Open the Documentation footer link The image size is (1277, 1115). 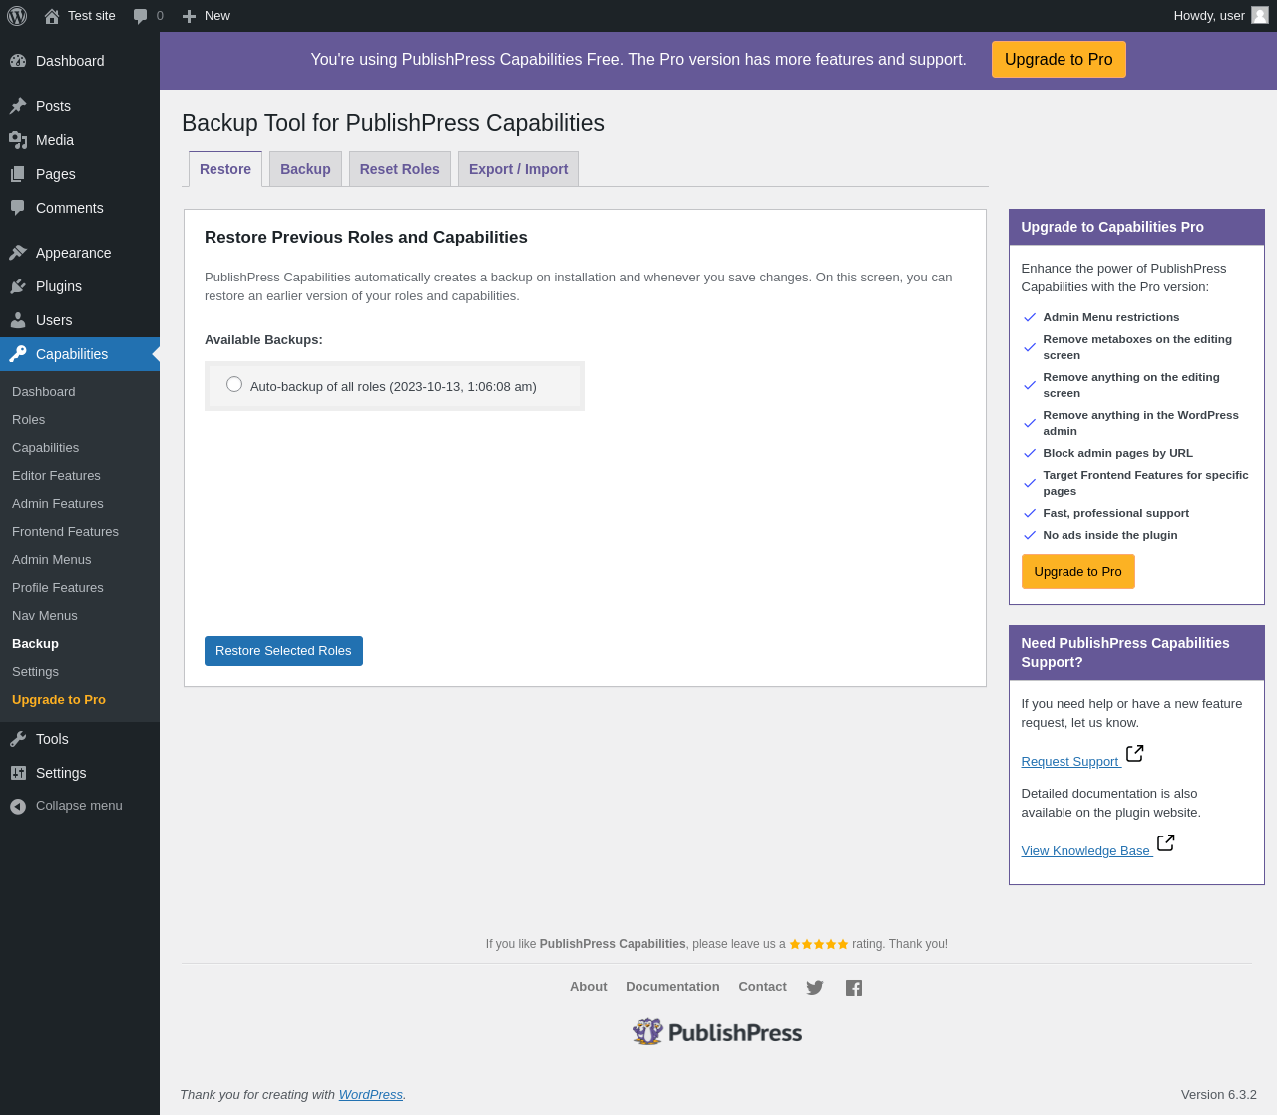(x=672, y=987)
